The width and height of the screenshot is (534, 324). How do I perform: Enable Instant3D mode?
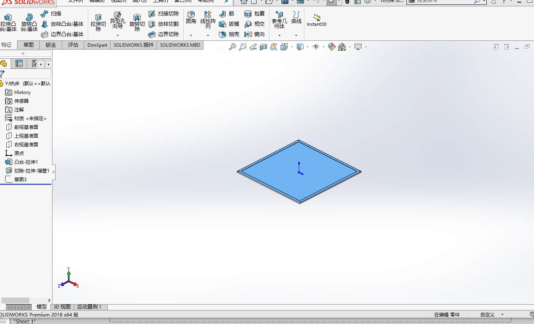point(316,20)
